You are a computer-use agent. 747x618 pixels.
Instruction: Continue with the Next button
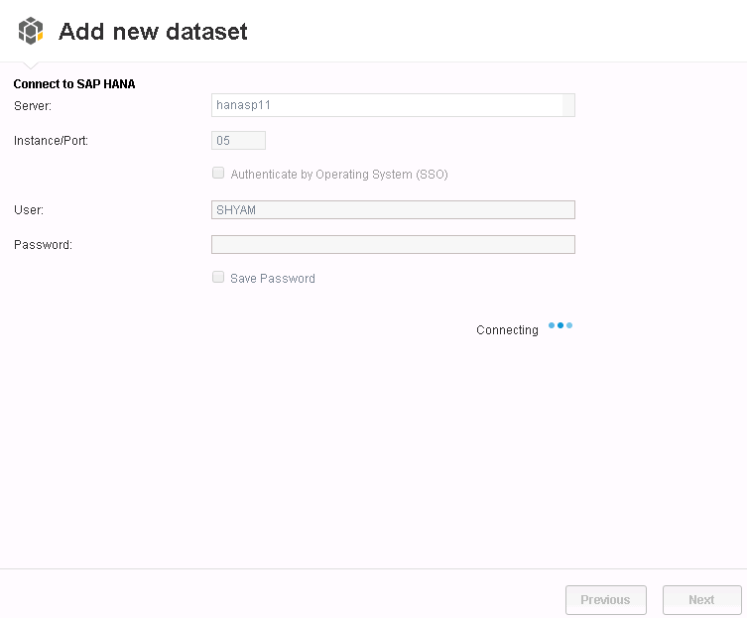(701, 600)
